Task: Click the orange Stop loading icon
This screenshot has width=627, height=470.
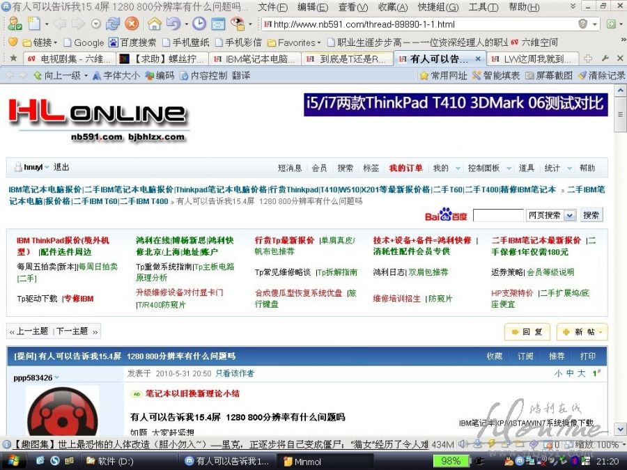Action: (131, 24)
